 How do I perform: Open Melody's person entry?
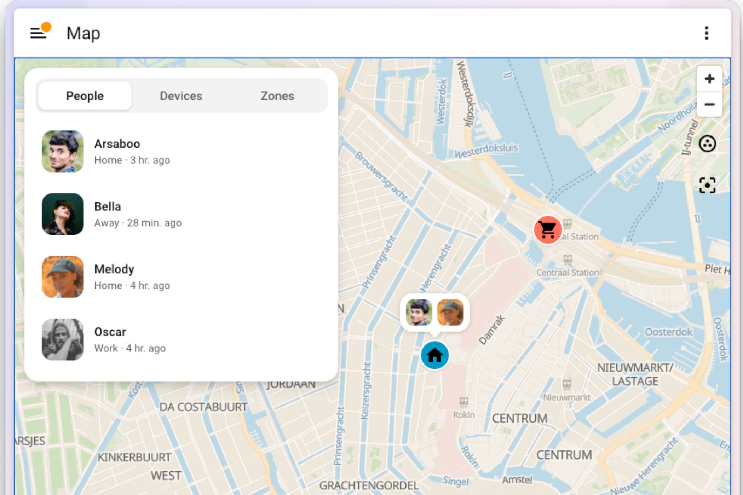click(x=181, y=277)
